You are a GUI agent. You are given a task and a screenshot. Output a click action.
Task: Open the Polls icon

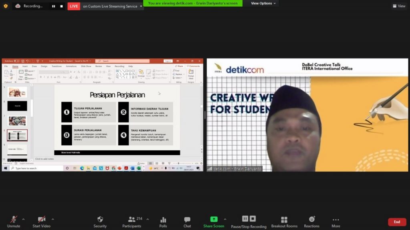163,222
